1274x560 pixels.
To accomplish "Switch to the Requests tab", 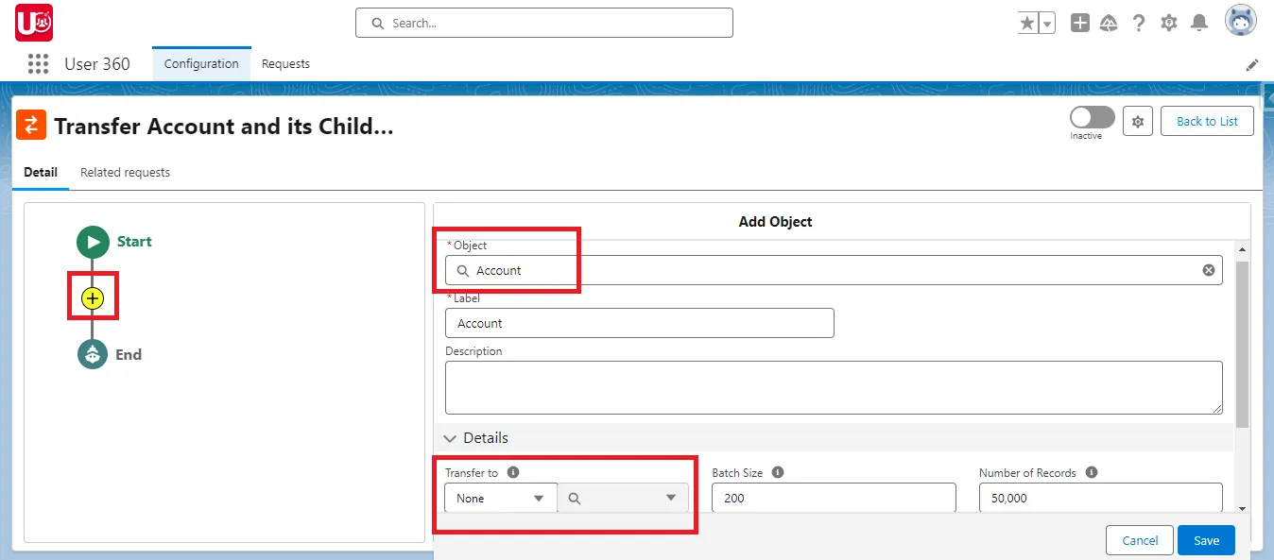I will pos(285,63).
